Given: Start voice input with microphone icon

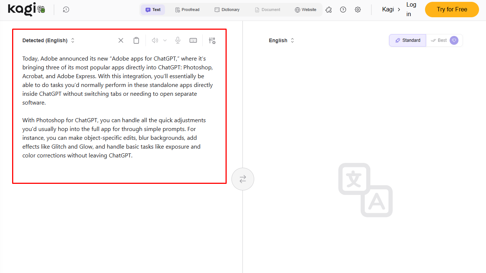Looking at the screenshot, I should 178,40.
